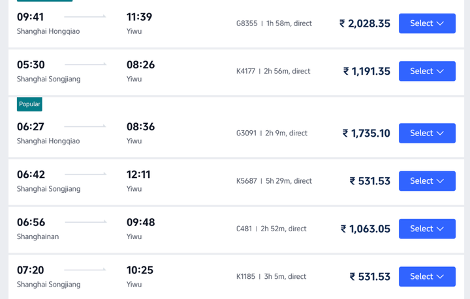
Task: Click the ₹1,063.05 price for C481
Action: (x=365, y=229)
